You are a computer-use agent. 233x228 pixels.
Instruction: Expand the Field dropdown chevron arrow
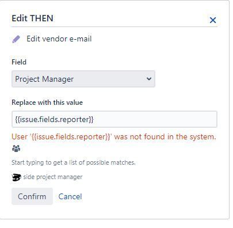click(x=149, y=79)
